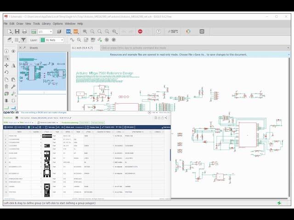Click the Info panel button in OpenBOM
294x220 pixels.
(x=129, y=127)
